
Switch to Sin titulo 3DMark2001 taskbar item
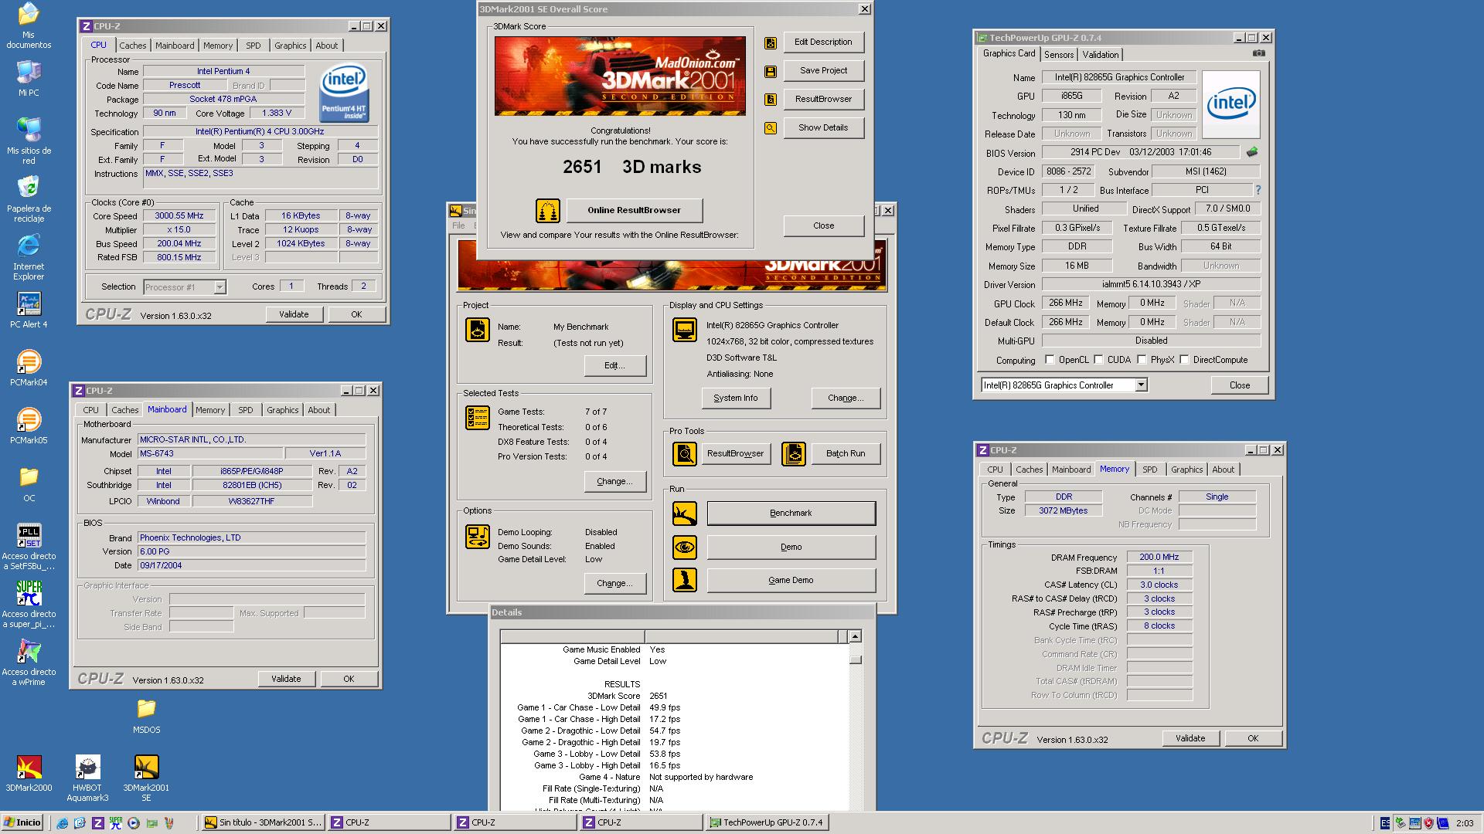tap(263, 822)
